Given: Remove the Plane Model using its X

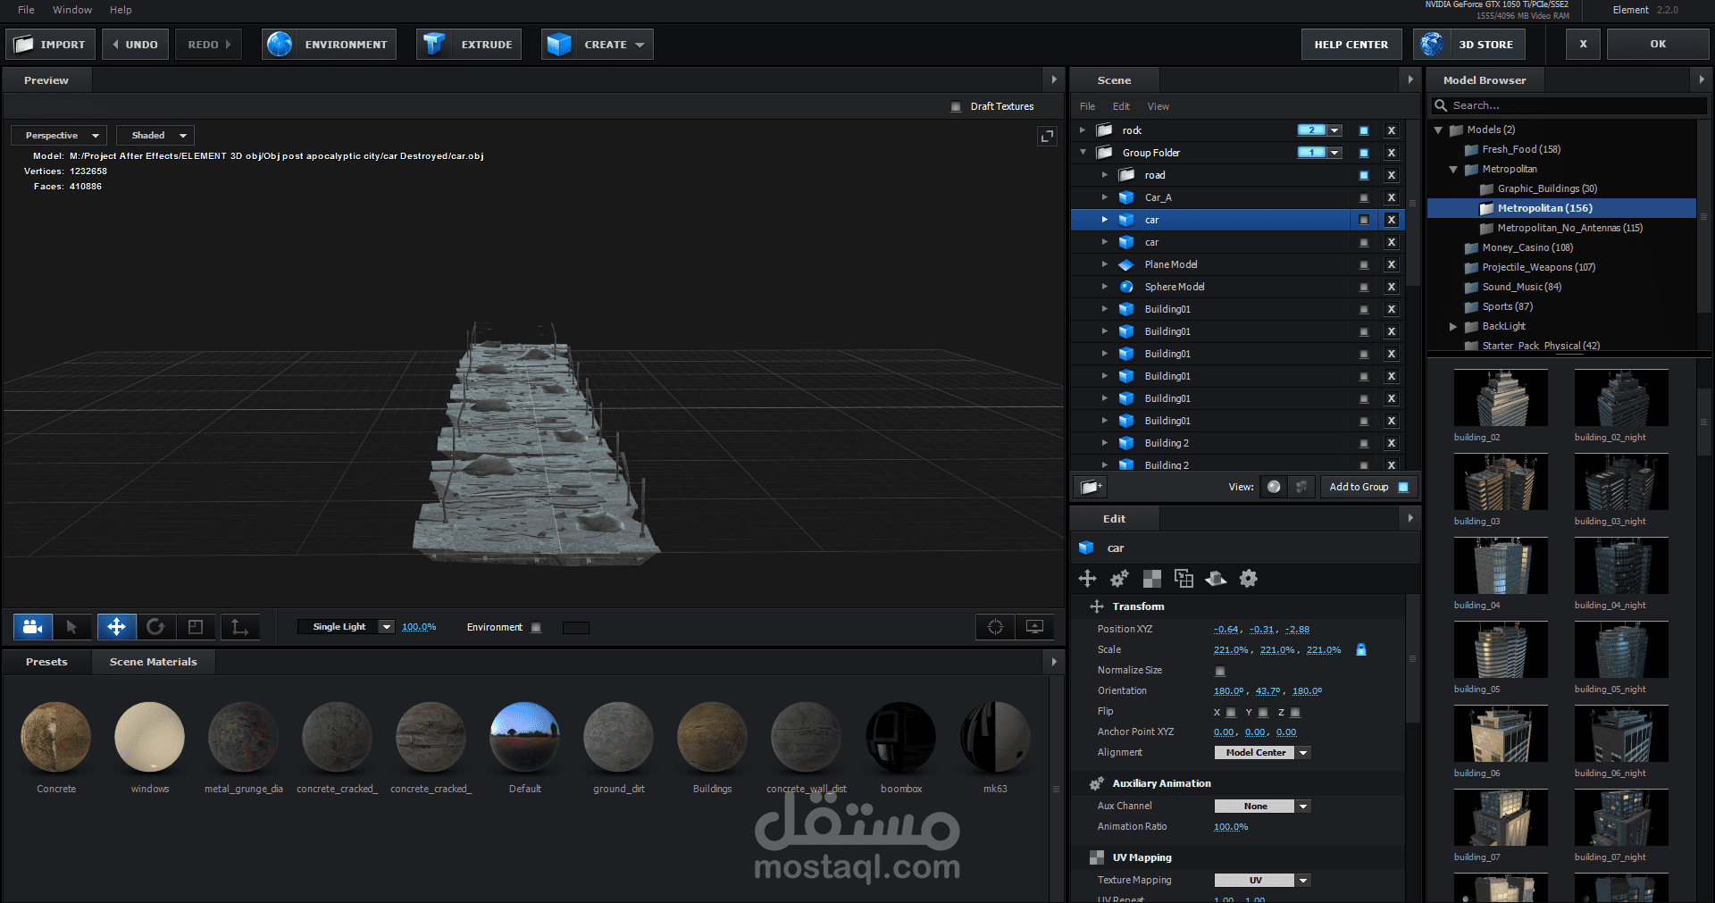Looking at the screenshot, I should click(1391, 264).
